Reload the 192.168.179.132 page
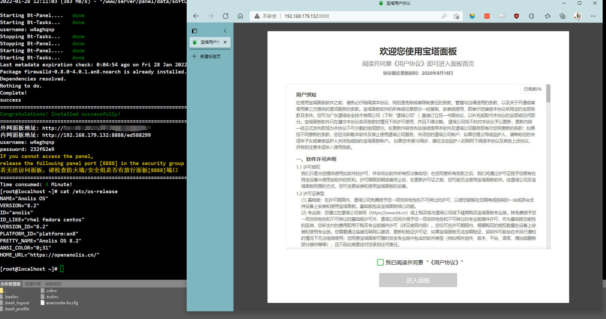This screenshot has height=319, width=606. pyautogui.click(x=226, y=16)
